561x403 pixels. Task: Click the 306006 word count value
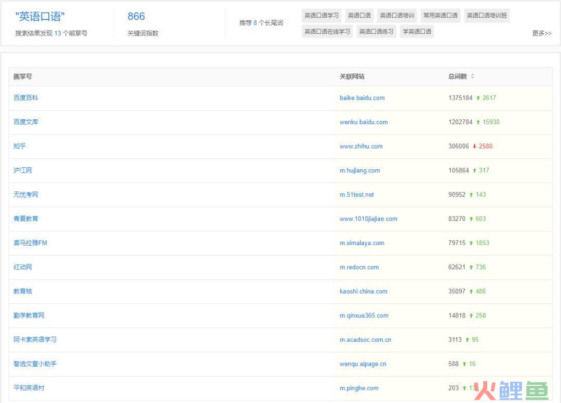click(x=459, y=146)
